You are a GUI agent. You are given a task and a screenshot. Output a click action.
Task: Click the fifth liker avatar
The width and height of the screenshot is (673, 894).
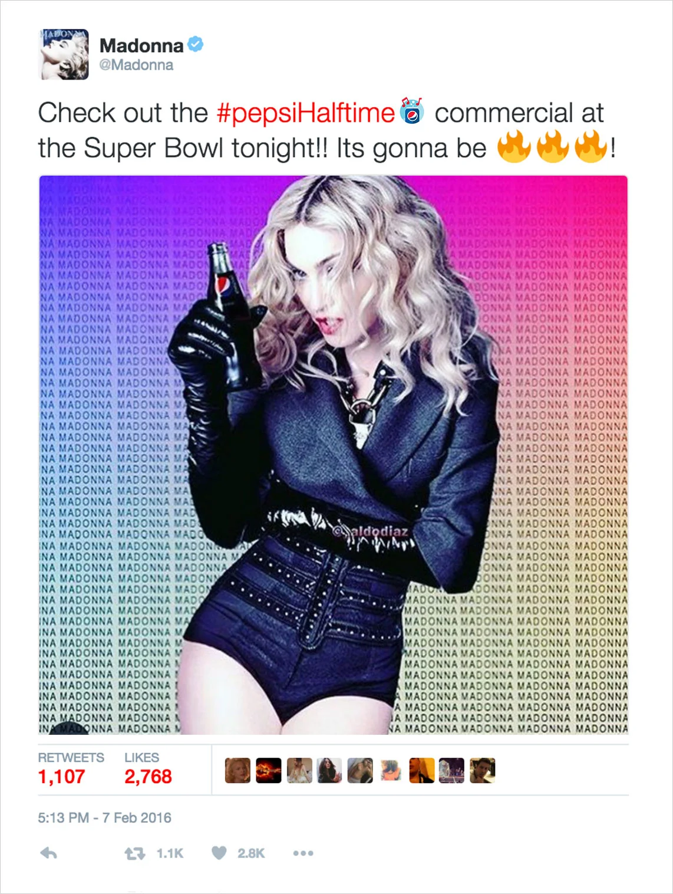[x=360, y=771]
